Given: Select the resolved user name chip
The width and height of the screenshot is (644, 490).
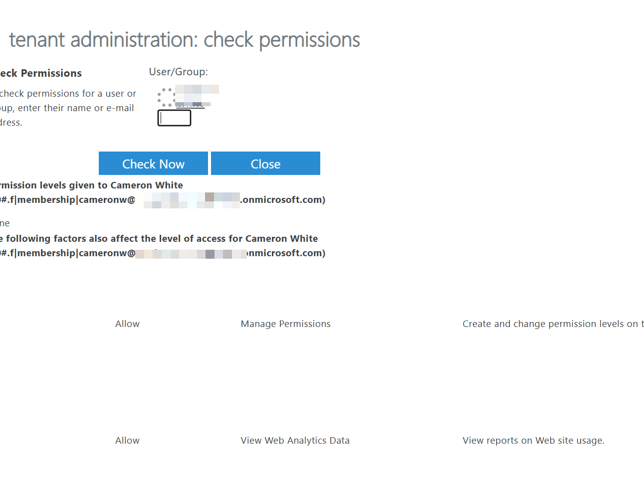Looking at the screenshot, I should click(195, 95).
